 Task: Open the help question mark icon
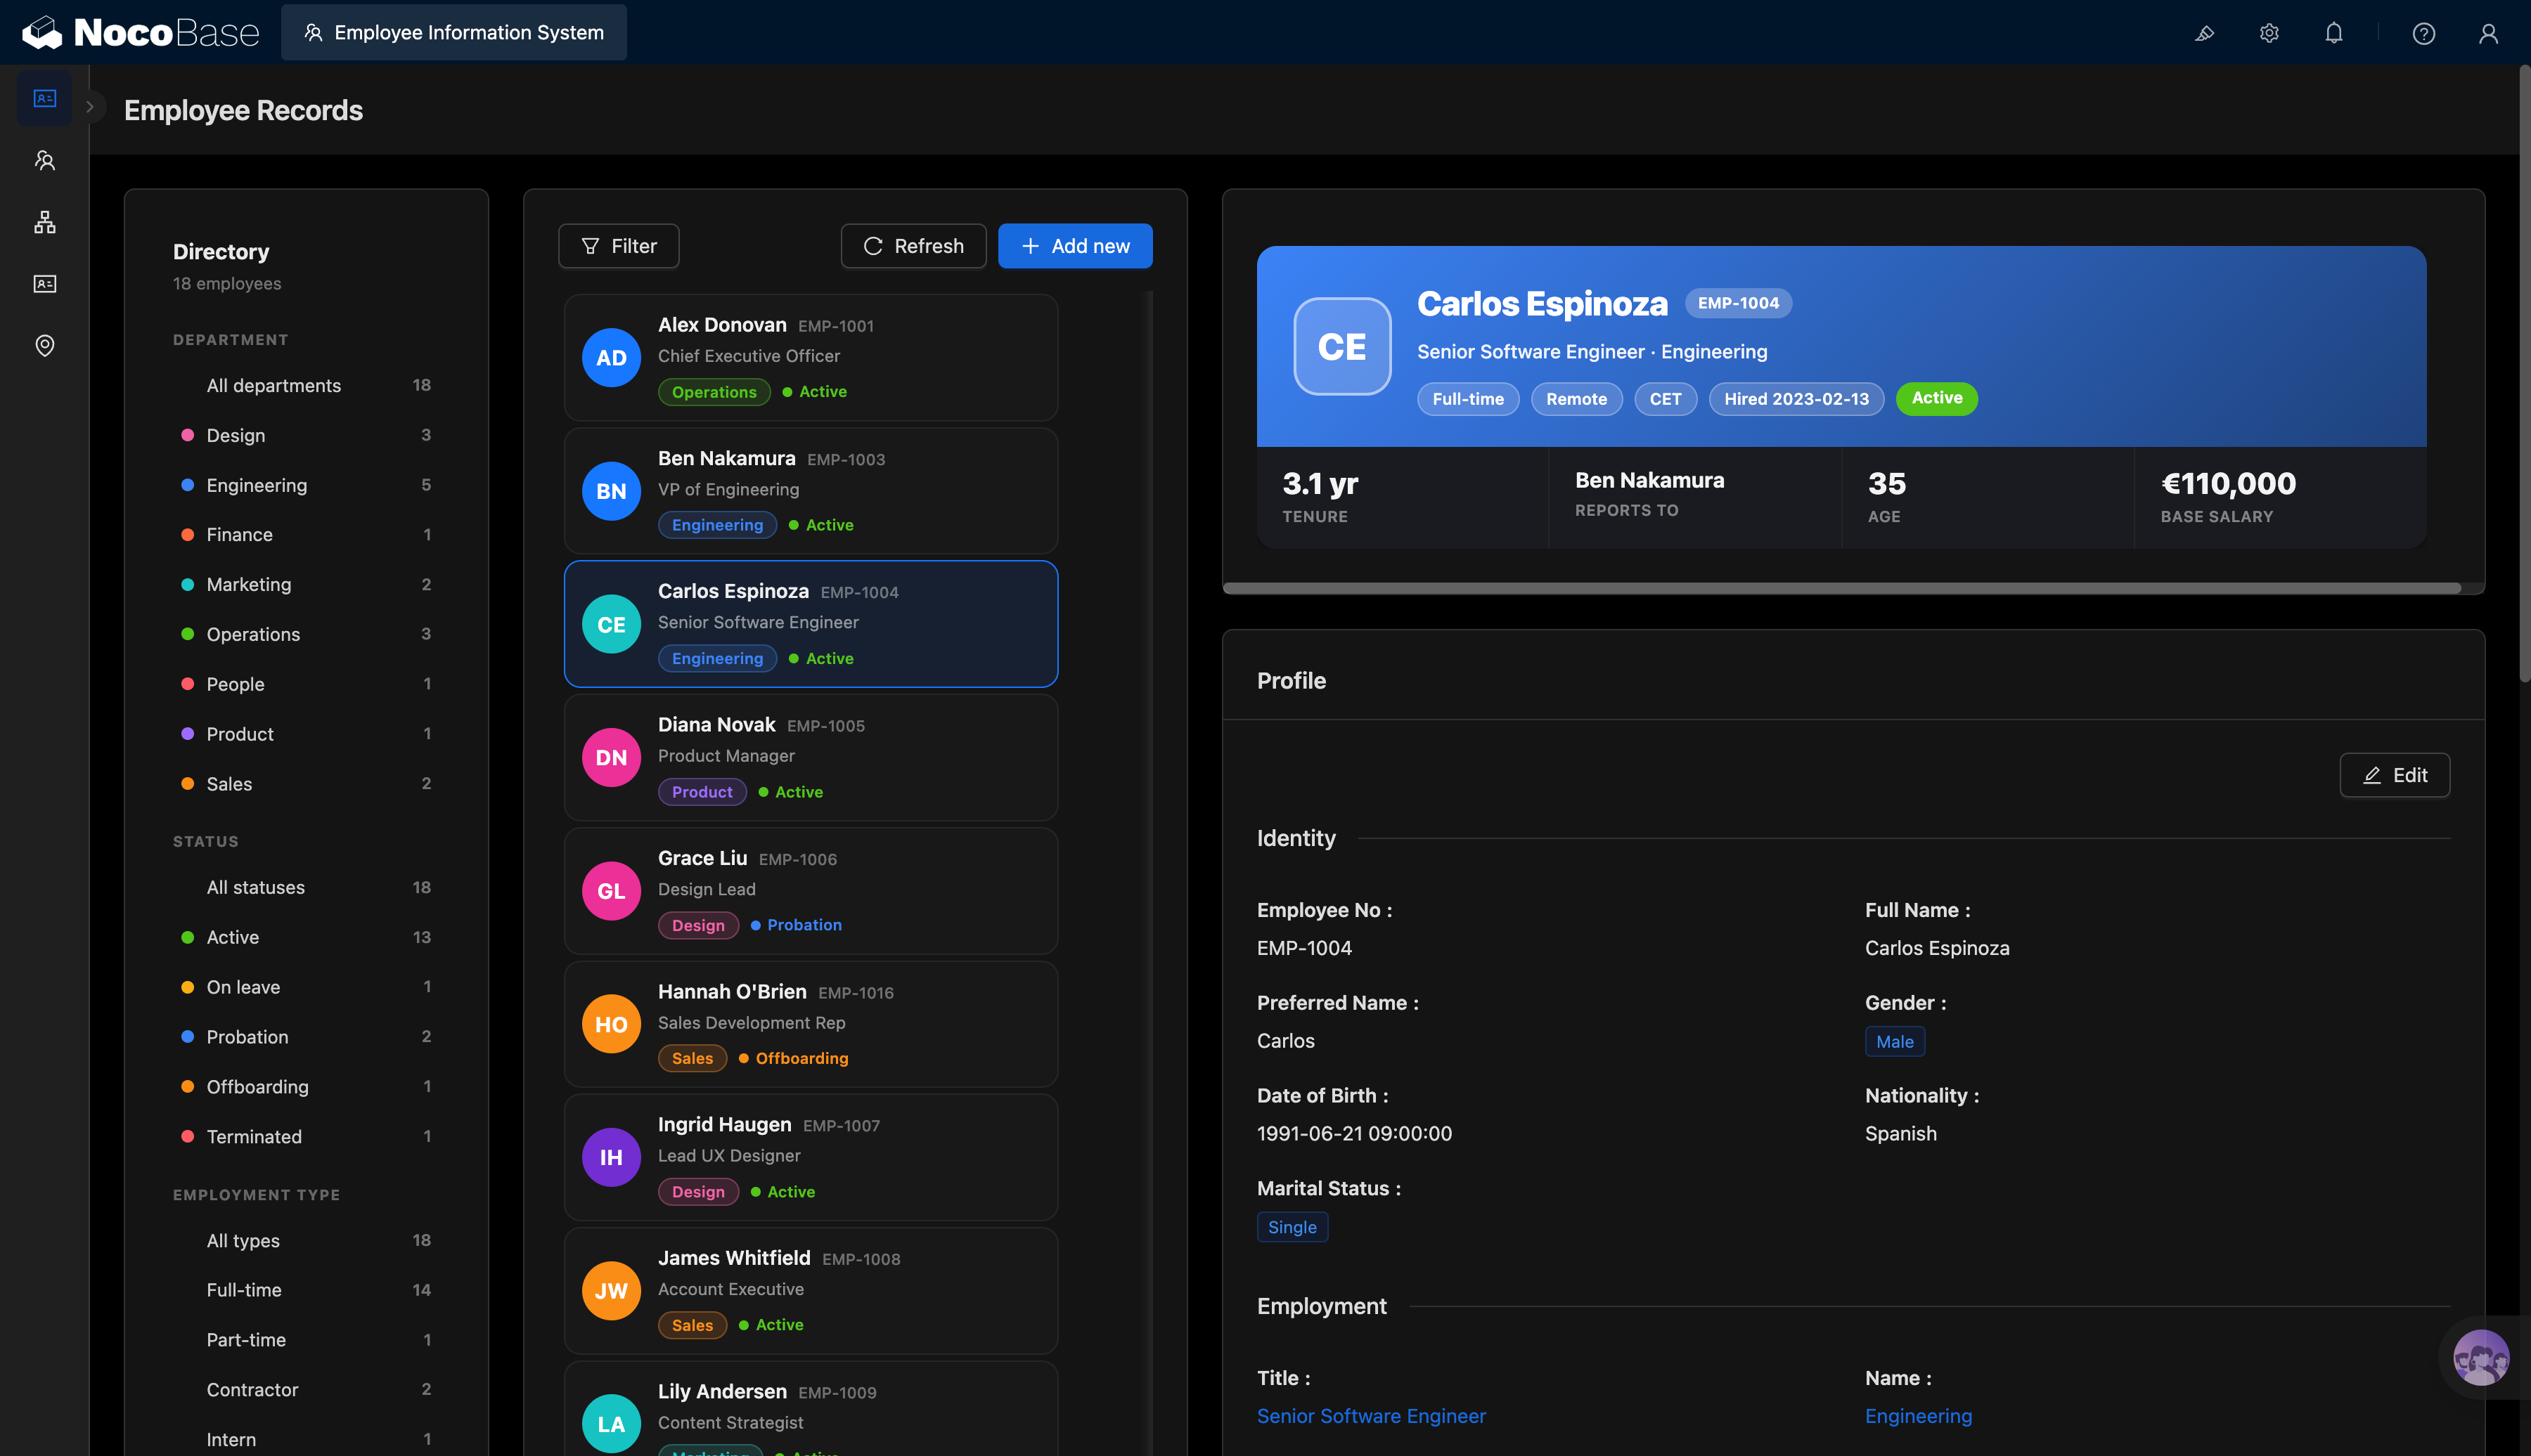pos(2424,33)
